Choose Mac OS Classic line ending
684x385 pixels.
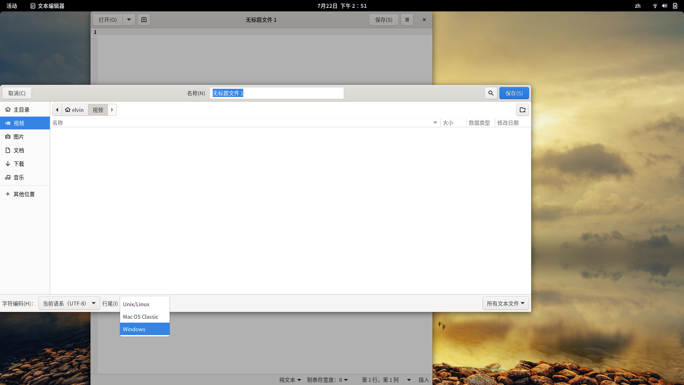point(144,317)
